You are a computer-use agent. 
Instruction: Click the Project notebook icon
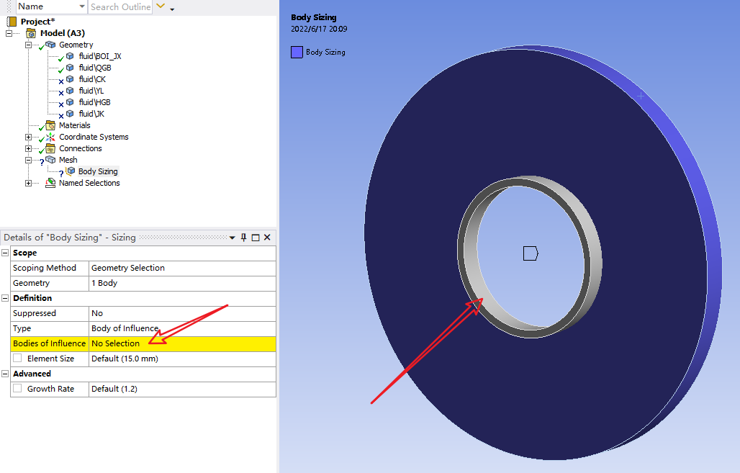(x=12, y=22)
